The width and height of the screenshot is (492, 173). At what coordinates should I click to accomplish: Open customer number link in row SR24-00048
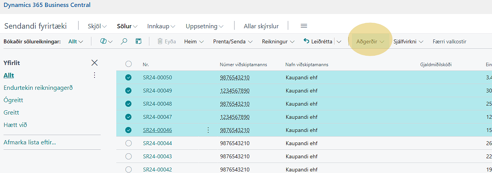pos(235,104)
